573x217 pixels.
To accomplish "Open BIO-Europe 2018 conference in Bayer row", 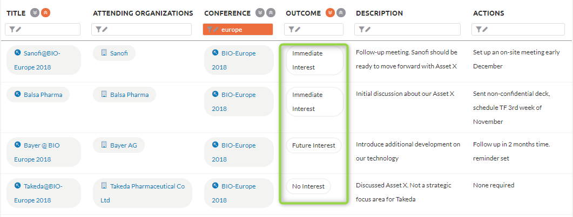I will [x=239, y=152].
